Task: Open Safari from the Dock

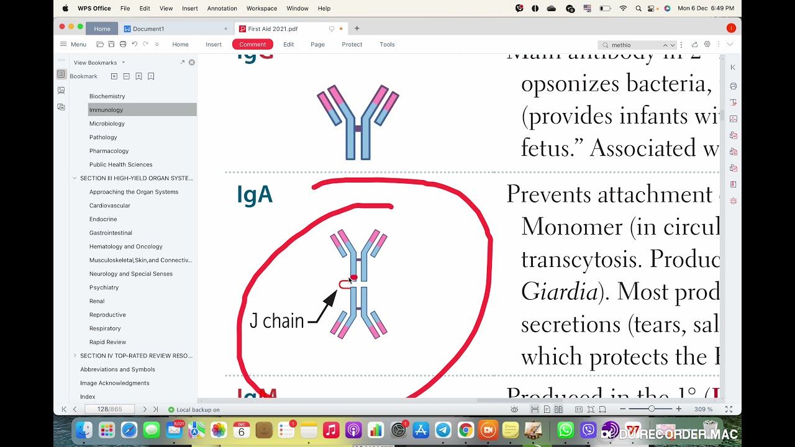Action: tap(129, 430)
